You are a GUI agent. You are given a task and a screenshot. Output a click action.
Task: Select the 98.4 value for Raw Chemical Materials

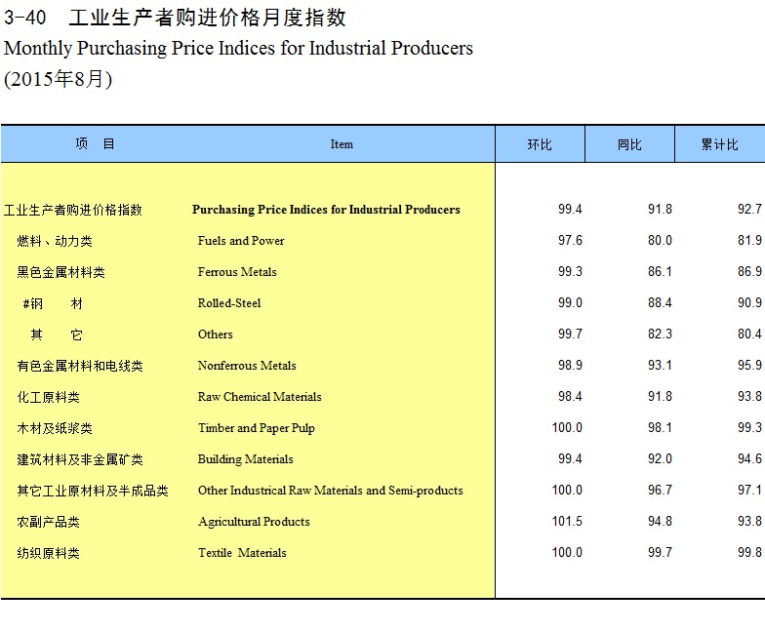point(570,396)
